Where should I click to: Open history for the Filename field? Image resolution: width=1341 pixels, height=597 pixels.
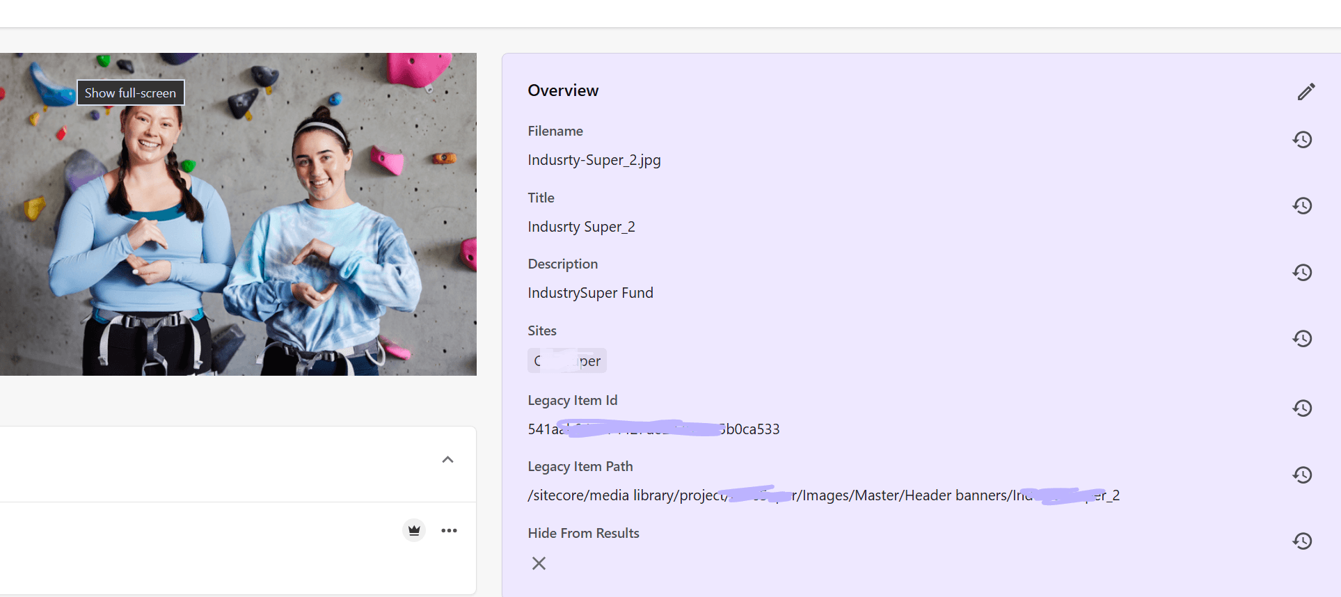point(1303,140)
